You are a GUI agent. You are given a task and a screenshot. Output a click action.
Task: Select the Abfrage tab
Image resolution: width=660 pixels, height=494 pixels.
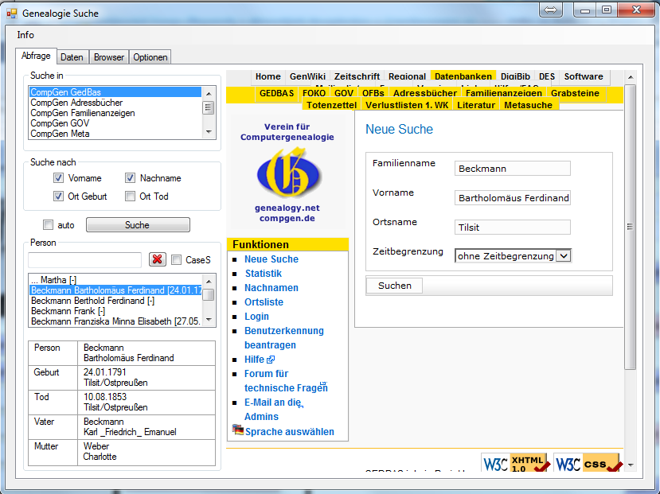click(x=36, y=56)
